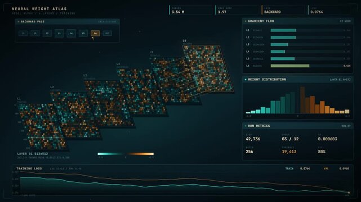Click the RUN label in Run Metrics header
The height and width of the screenshot is (202, 361).
[346, 126]
